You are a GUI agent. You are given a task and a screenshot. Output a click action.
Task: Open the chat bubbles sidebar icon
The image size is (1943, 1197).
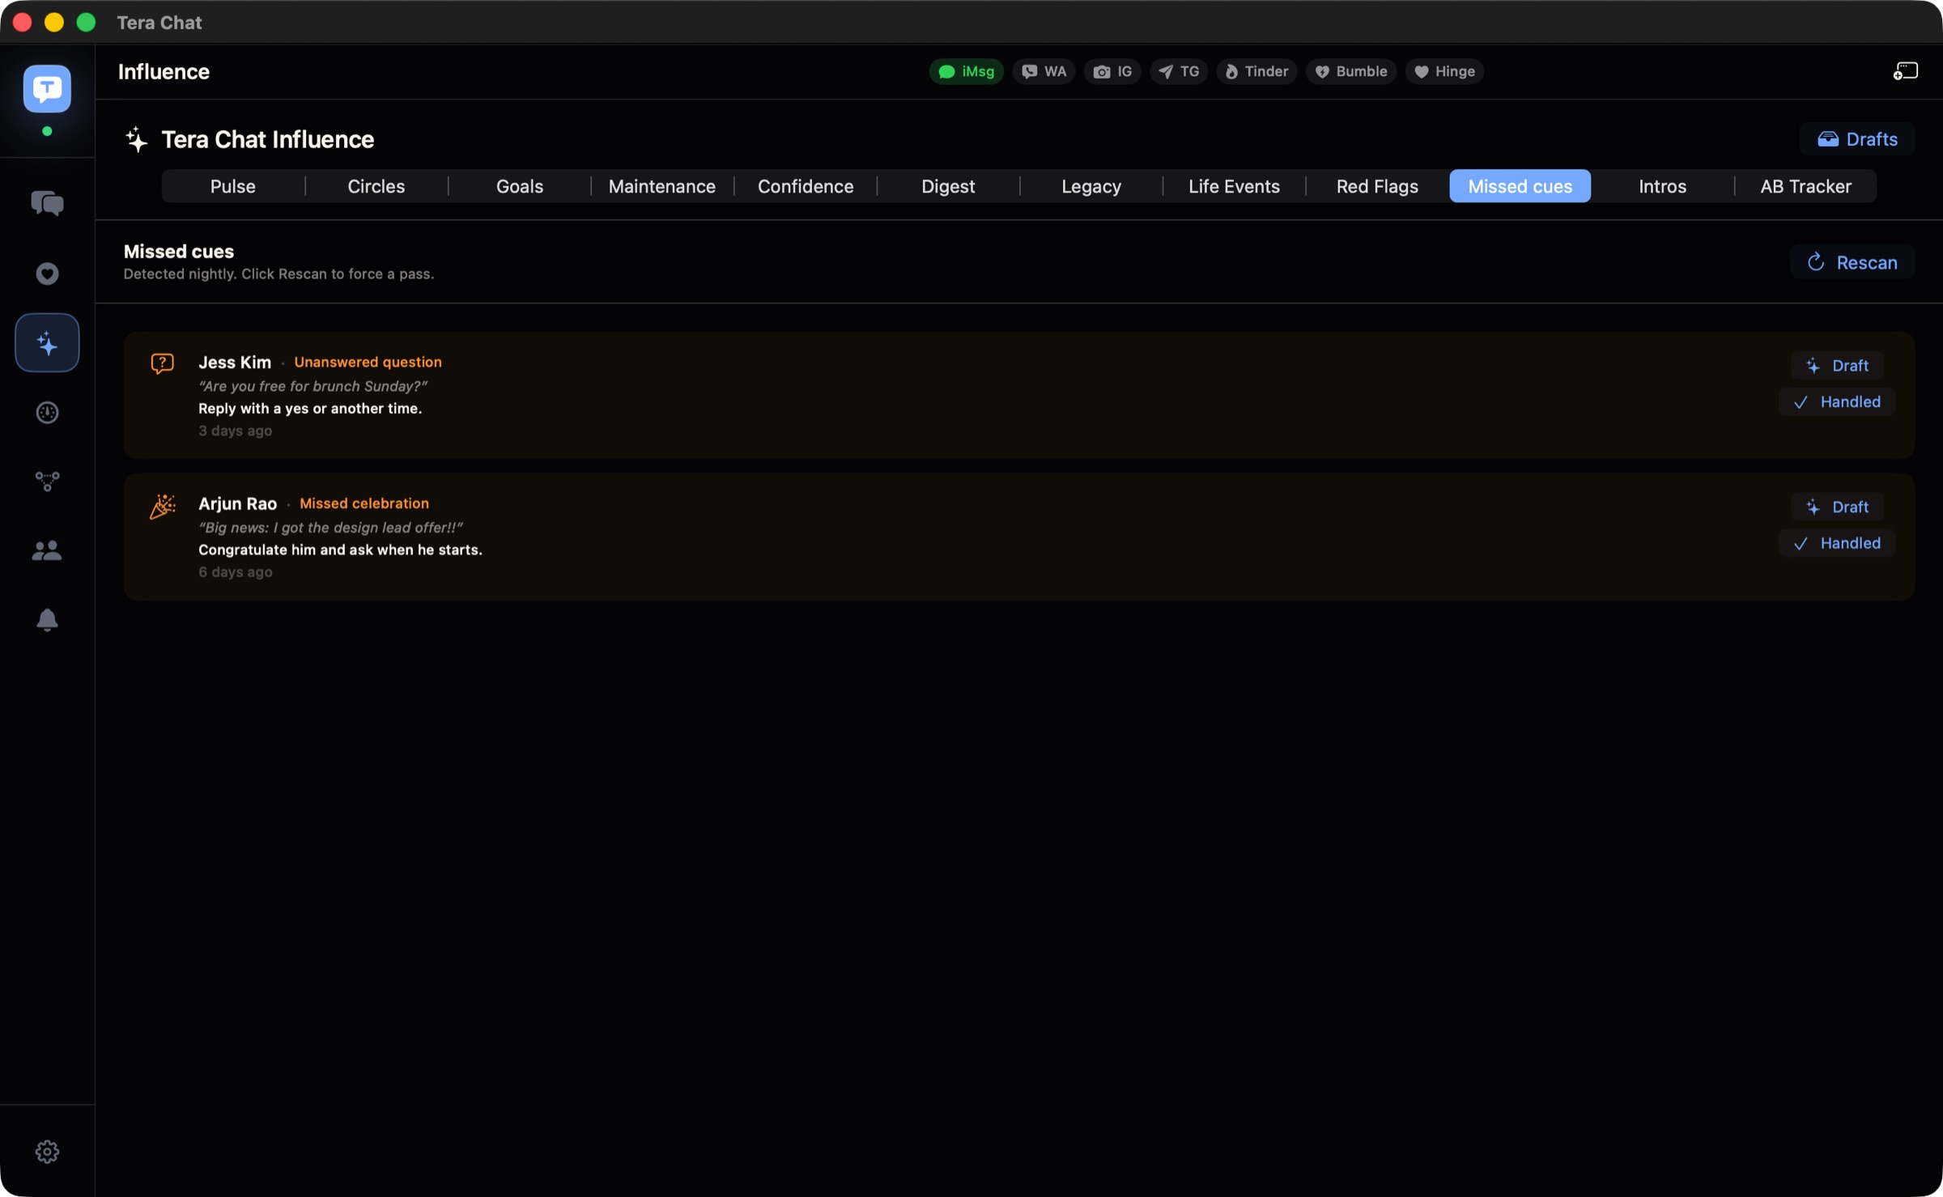(x=47, y=203)
